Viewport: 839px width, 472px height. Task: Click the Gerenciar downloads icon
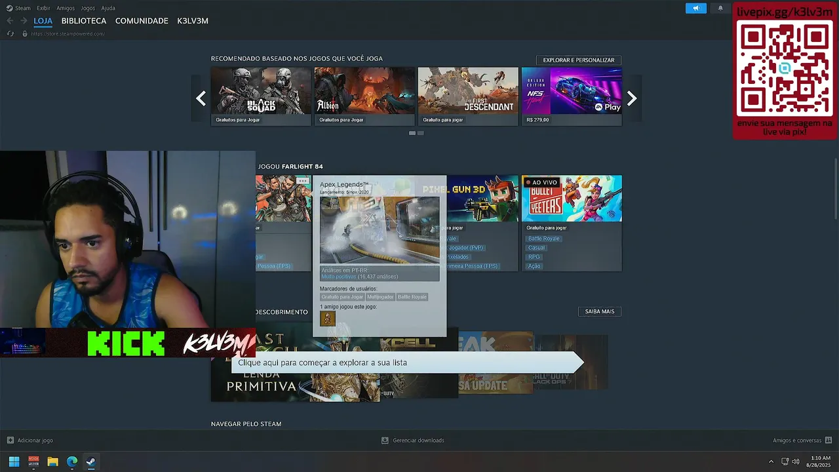[385, 441]
